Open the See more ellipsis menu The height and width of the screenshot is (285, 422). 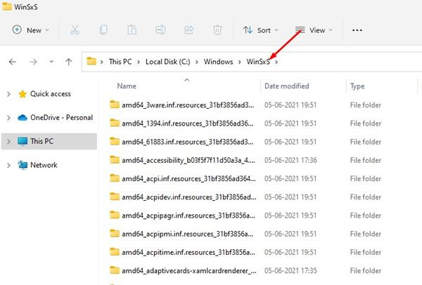pos(357,30)
